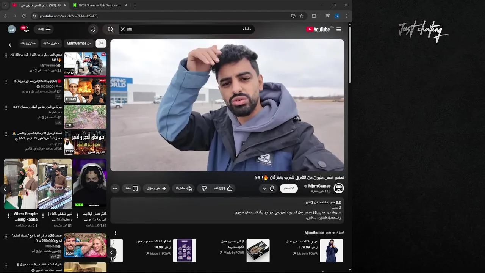
Task: Open the Chrome tab search dropdown
Action: [5, 5]
